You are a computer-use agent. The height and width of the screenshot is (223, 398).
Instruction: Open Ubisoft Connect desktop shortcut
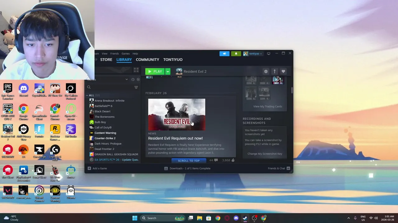point(39,194)
